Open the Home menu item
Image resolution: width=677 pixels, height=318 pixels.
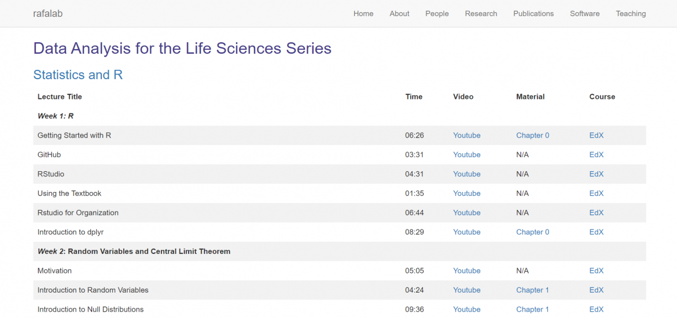click(x=363, y=13)
